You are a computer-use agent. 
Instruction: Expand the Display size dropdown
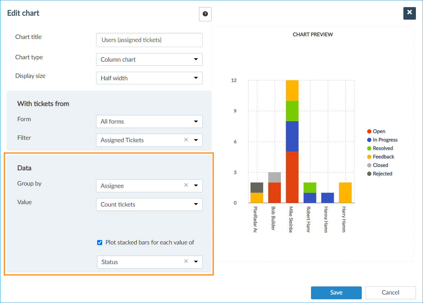(149, 78)
